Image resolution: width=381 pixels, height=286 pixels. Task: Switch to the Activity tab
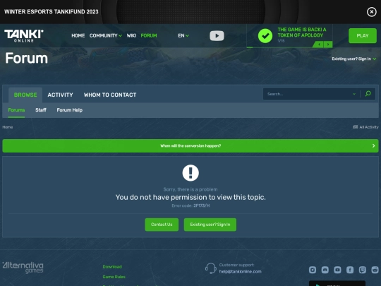[60, 95]
